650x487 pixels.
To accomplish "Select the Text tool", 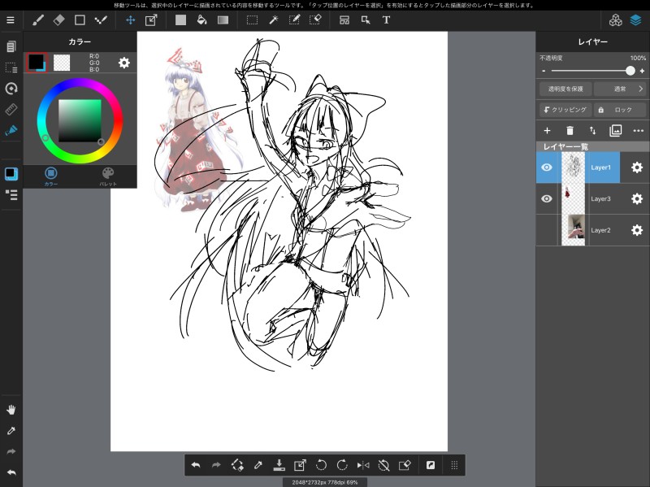I will point(386,20).
